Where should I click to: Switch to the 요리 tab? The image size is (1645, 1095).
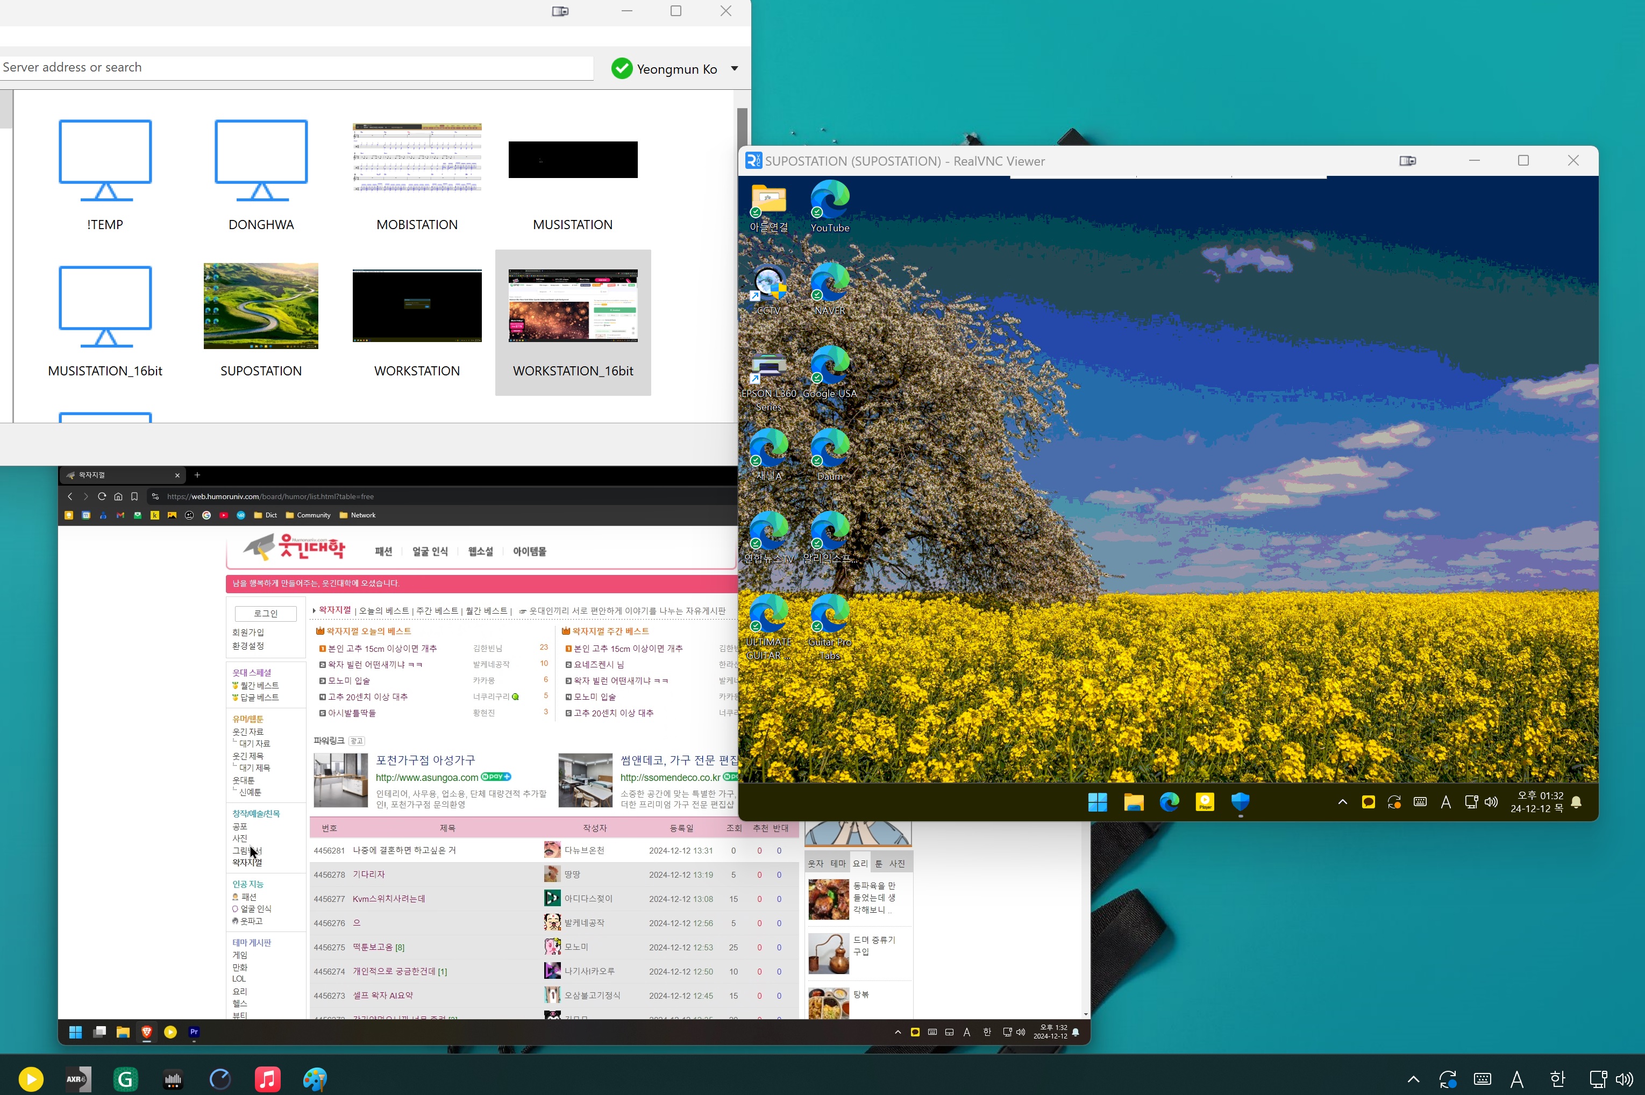(860, 863)
